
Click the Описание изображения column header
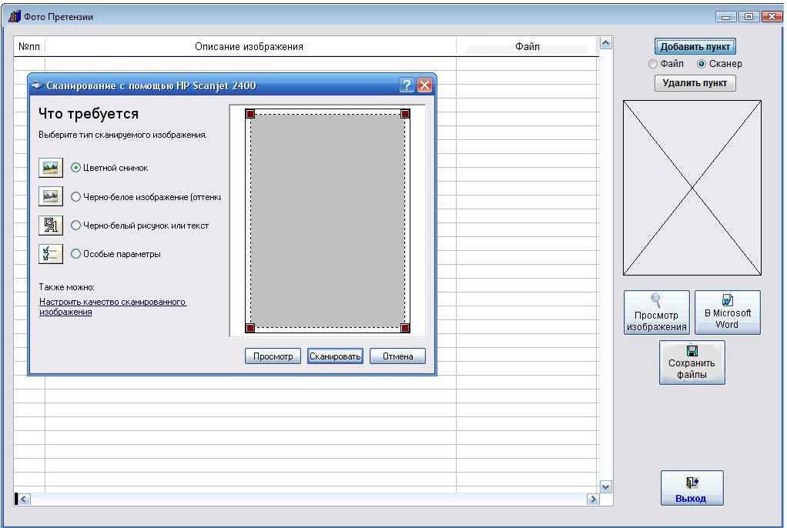tap(250, 47)
